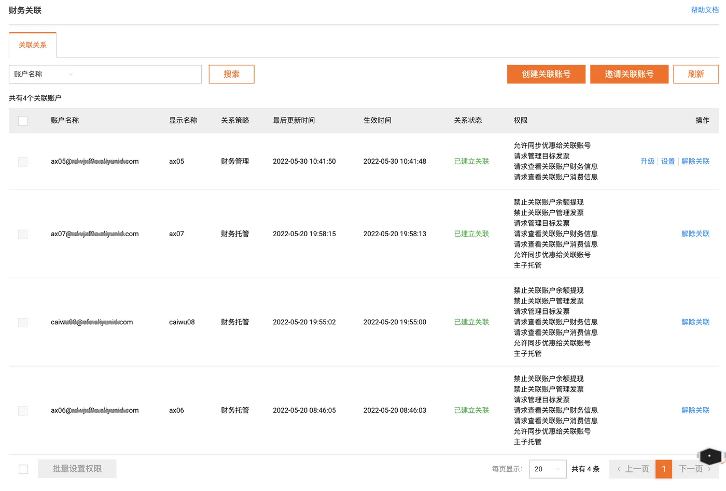Focus the account name search input field
Viewport: 726px width, 491px height.
[x=139, y=74]
